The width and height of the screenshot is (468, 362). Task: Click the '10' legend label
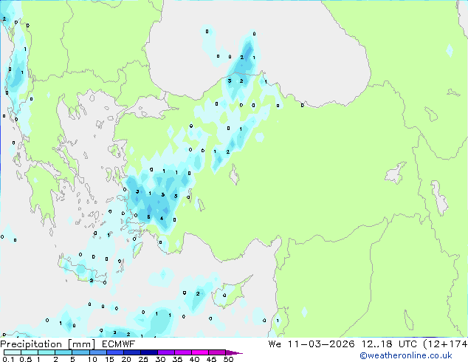pos(92,359)
